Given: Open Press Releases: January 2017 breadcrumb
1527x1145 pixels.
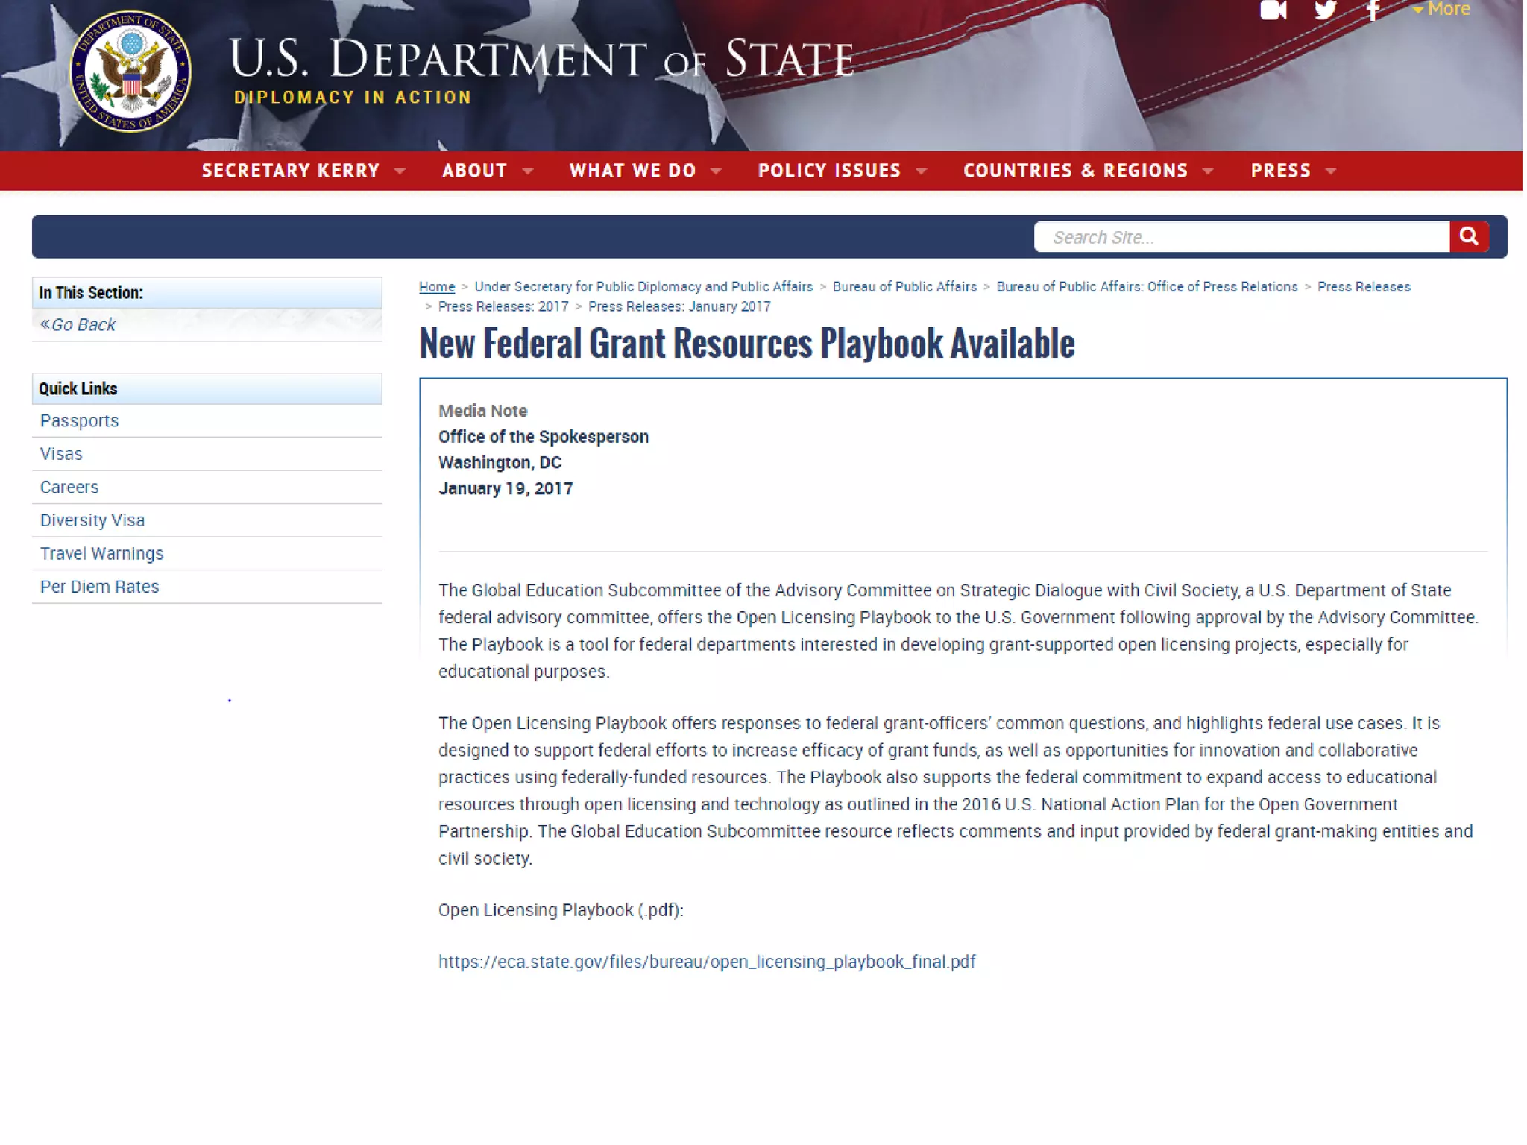Looking at the screenshot, I should [679, 306].
